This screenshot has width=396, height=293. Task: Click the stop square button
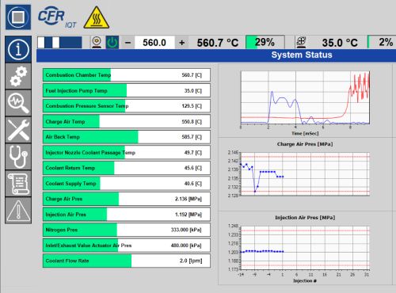tap(18, 17)
